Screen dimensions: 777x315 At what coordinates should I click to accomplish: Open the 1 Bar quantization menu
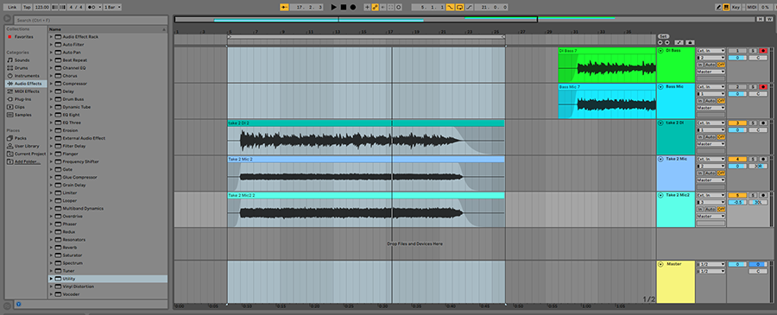[x=112, y=7]
